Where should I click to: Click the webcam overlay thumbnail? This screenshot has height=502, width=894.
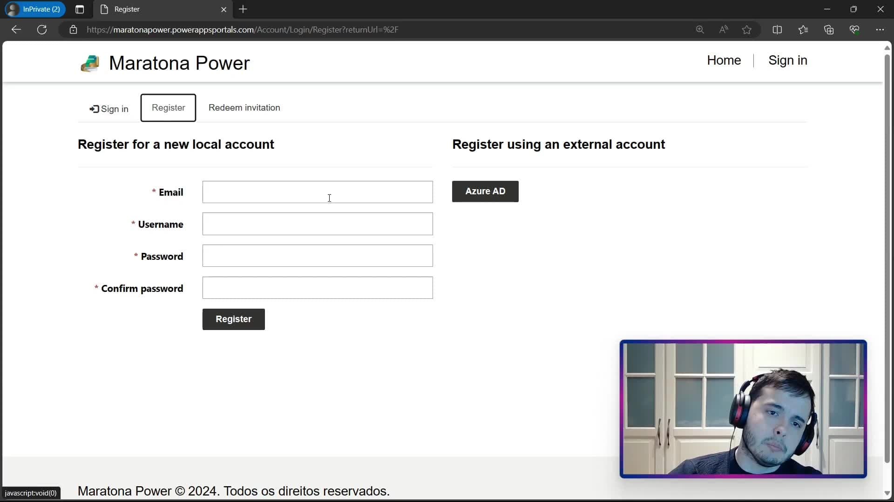[x=743, y=409]
